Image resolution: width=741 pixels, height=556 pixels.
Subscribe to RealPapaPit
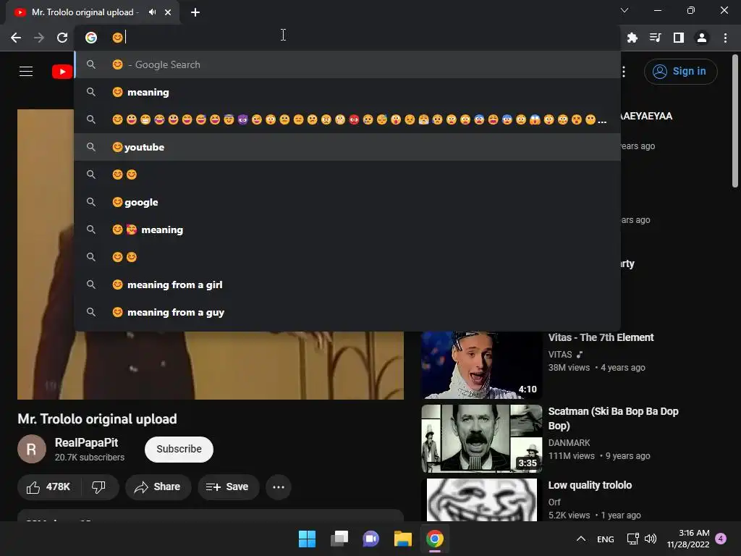pos(179,449)
